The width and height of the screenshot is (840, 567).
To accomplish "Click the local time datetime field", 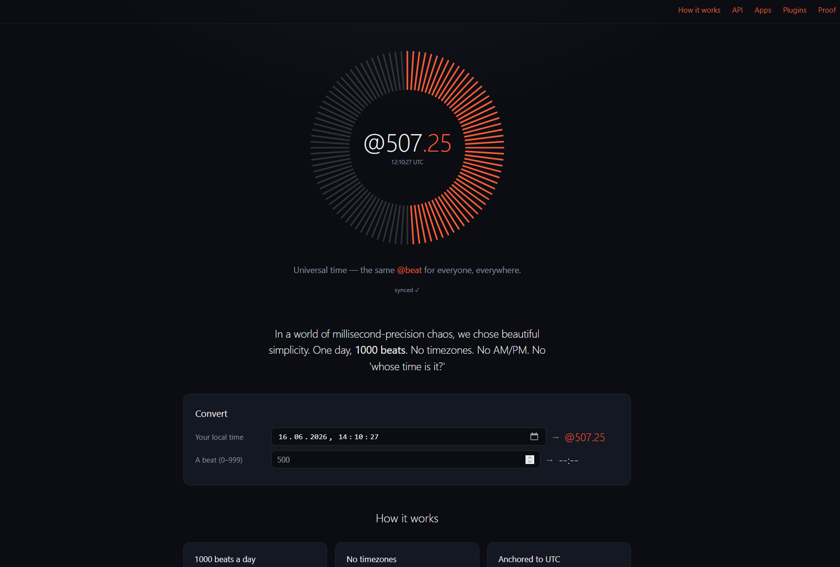I will pos(408,437).
